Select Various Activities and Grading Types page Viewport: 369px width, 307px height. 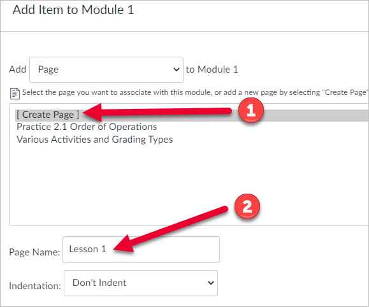94,139
